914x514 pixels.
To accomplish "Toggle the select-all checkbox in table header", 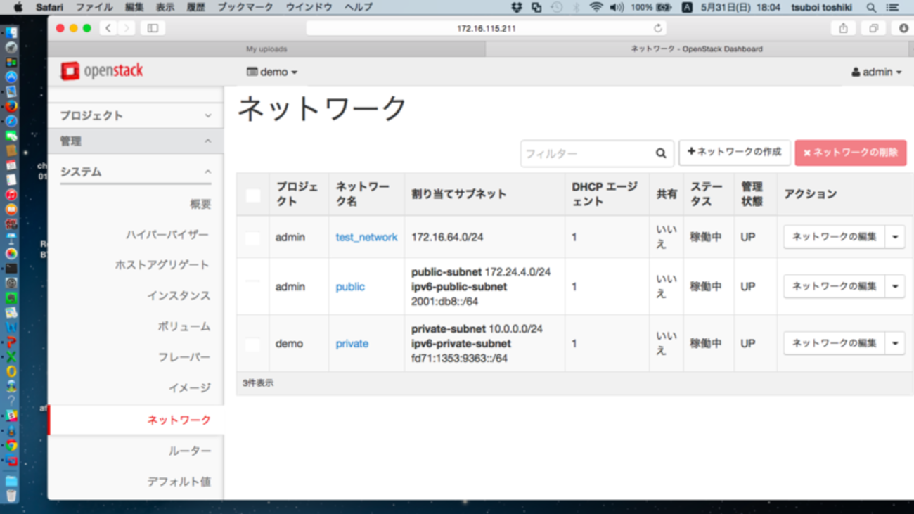I will coord(252,195).
